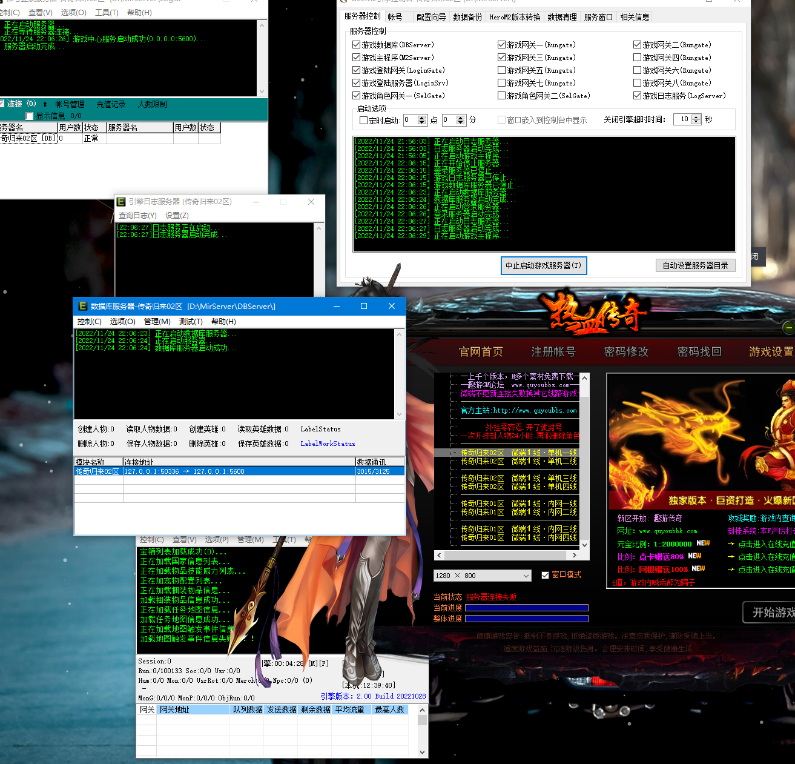This screenshot has width=795, height=764.
Task: Uncheck 游戏数据库(DBServer) checkbox
Action: 356,45
